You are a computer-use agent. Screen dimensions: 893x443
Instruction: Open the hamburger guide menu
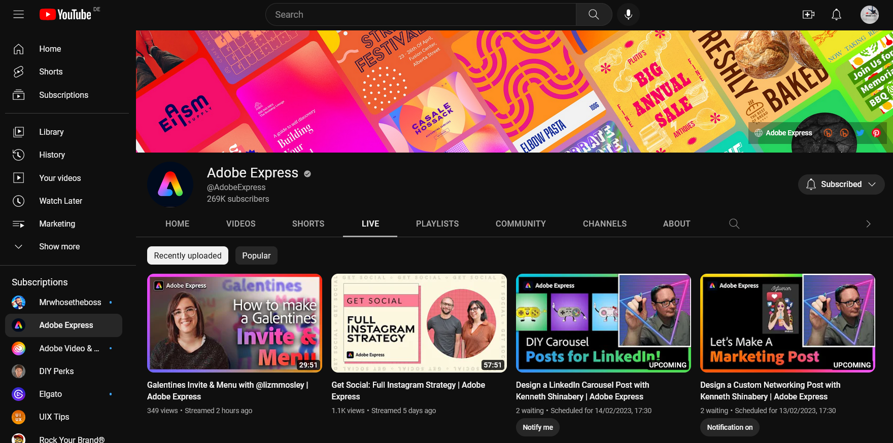19,14
